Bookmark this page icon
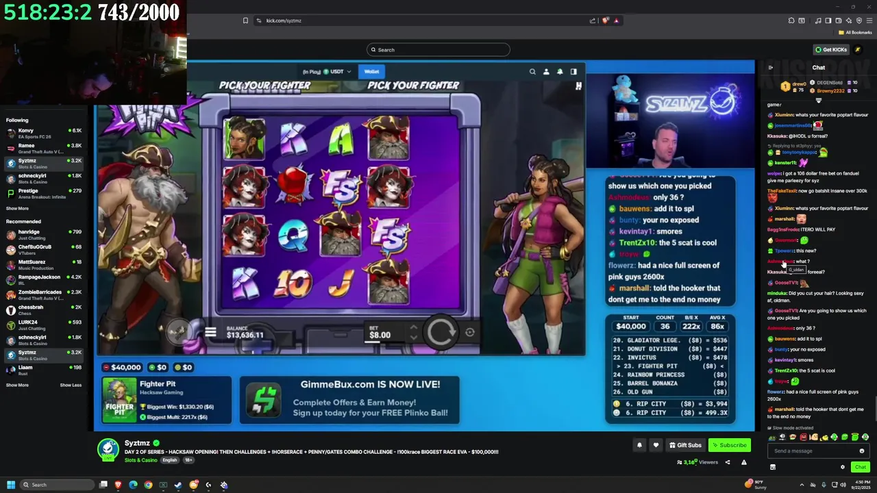This screenshot has height=493, width=877. tap(245, 21)
